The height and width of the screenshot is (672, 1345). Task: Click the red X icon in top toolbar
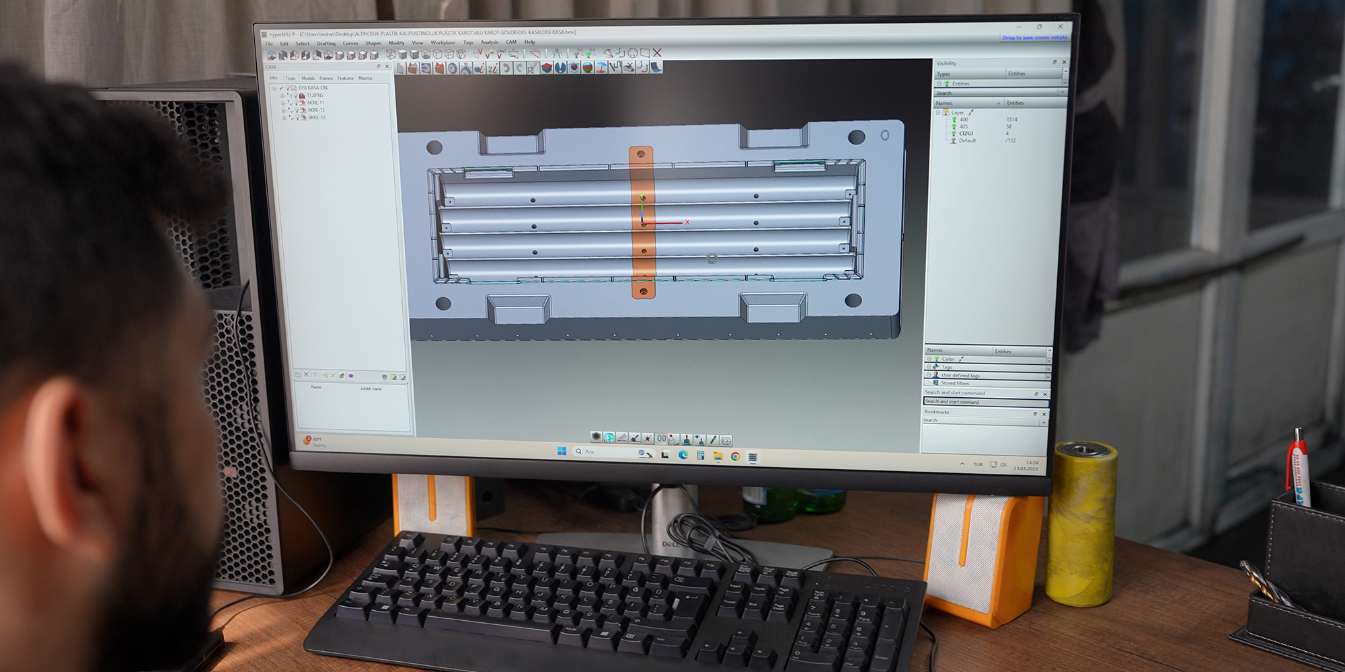point(657,53)
